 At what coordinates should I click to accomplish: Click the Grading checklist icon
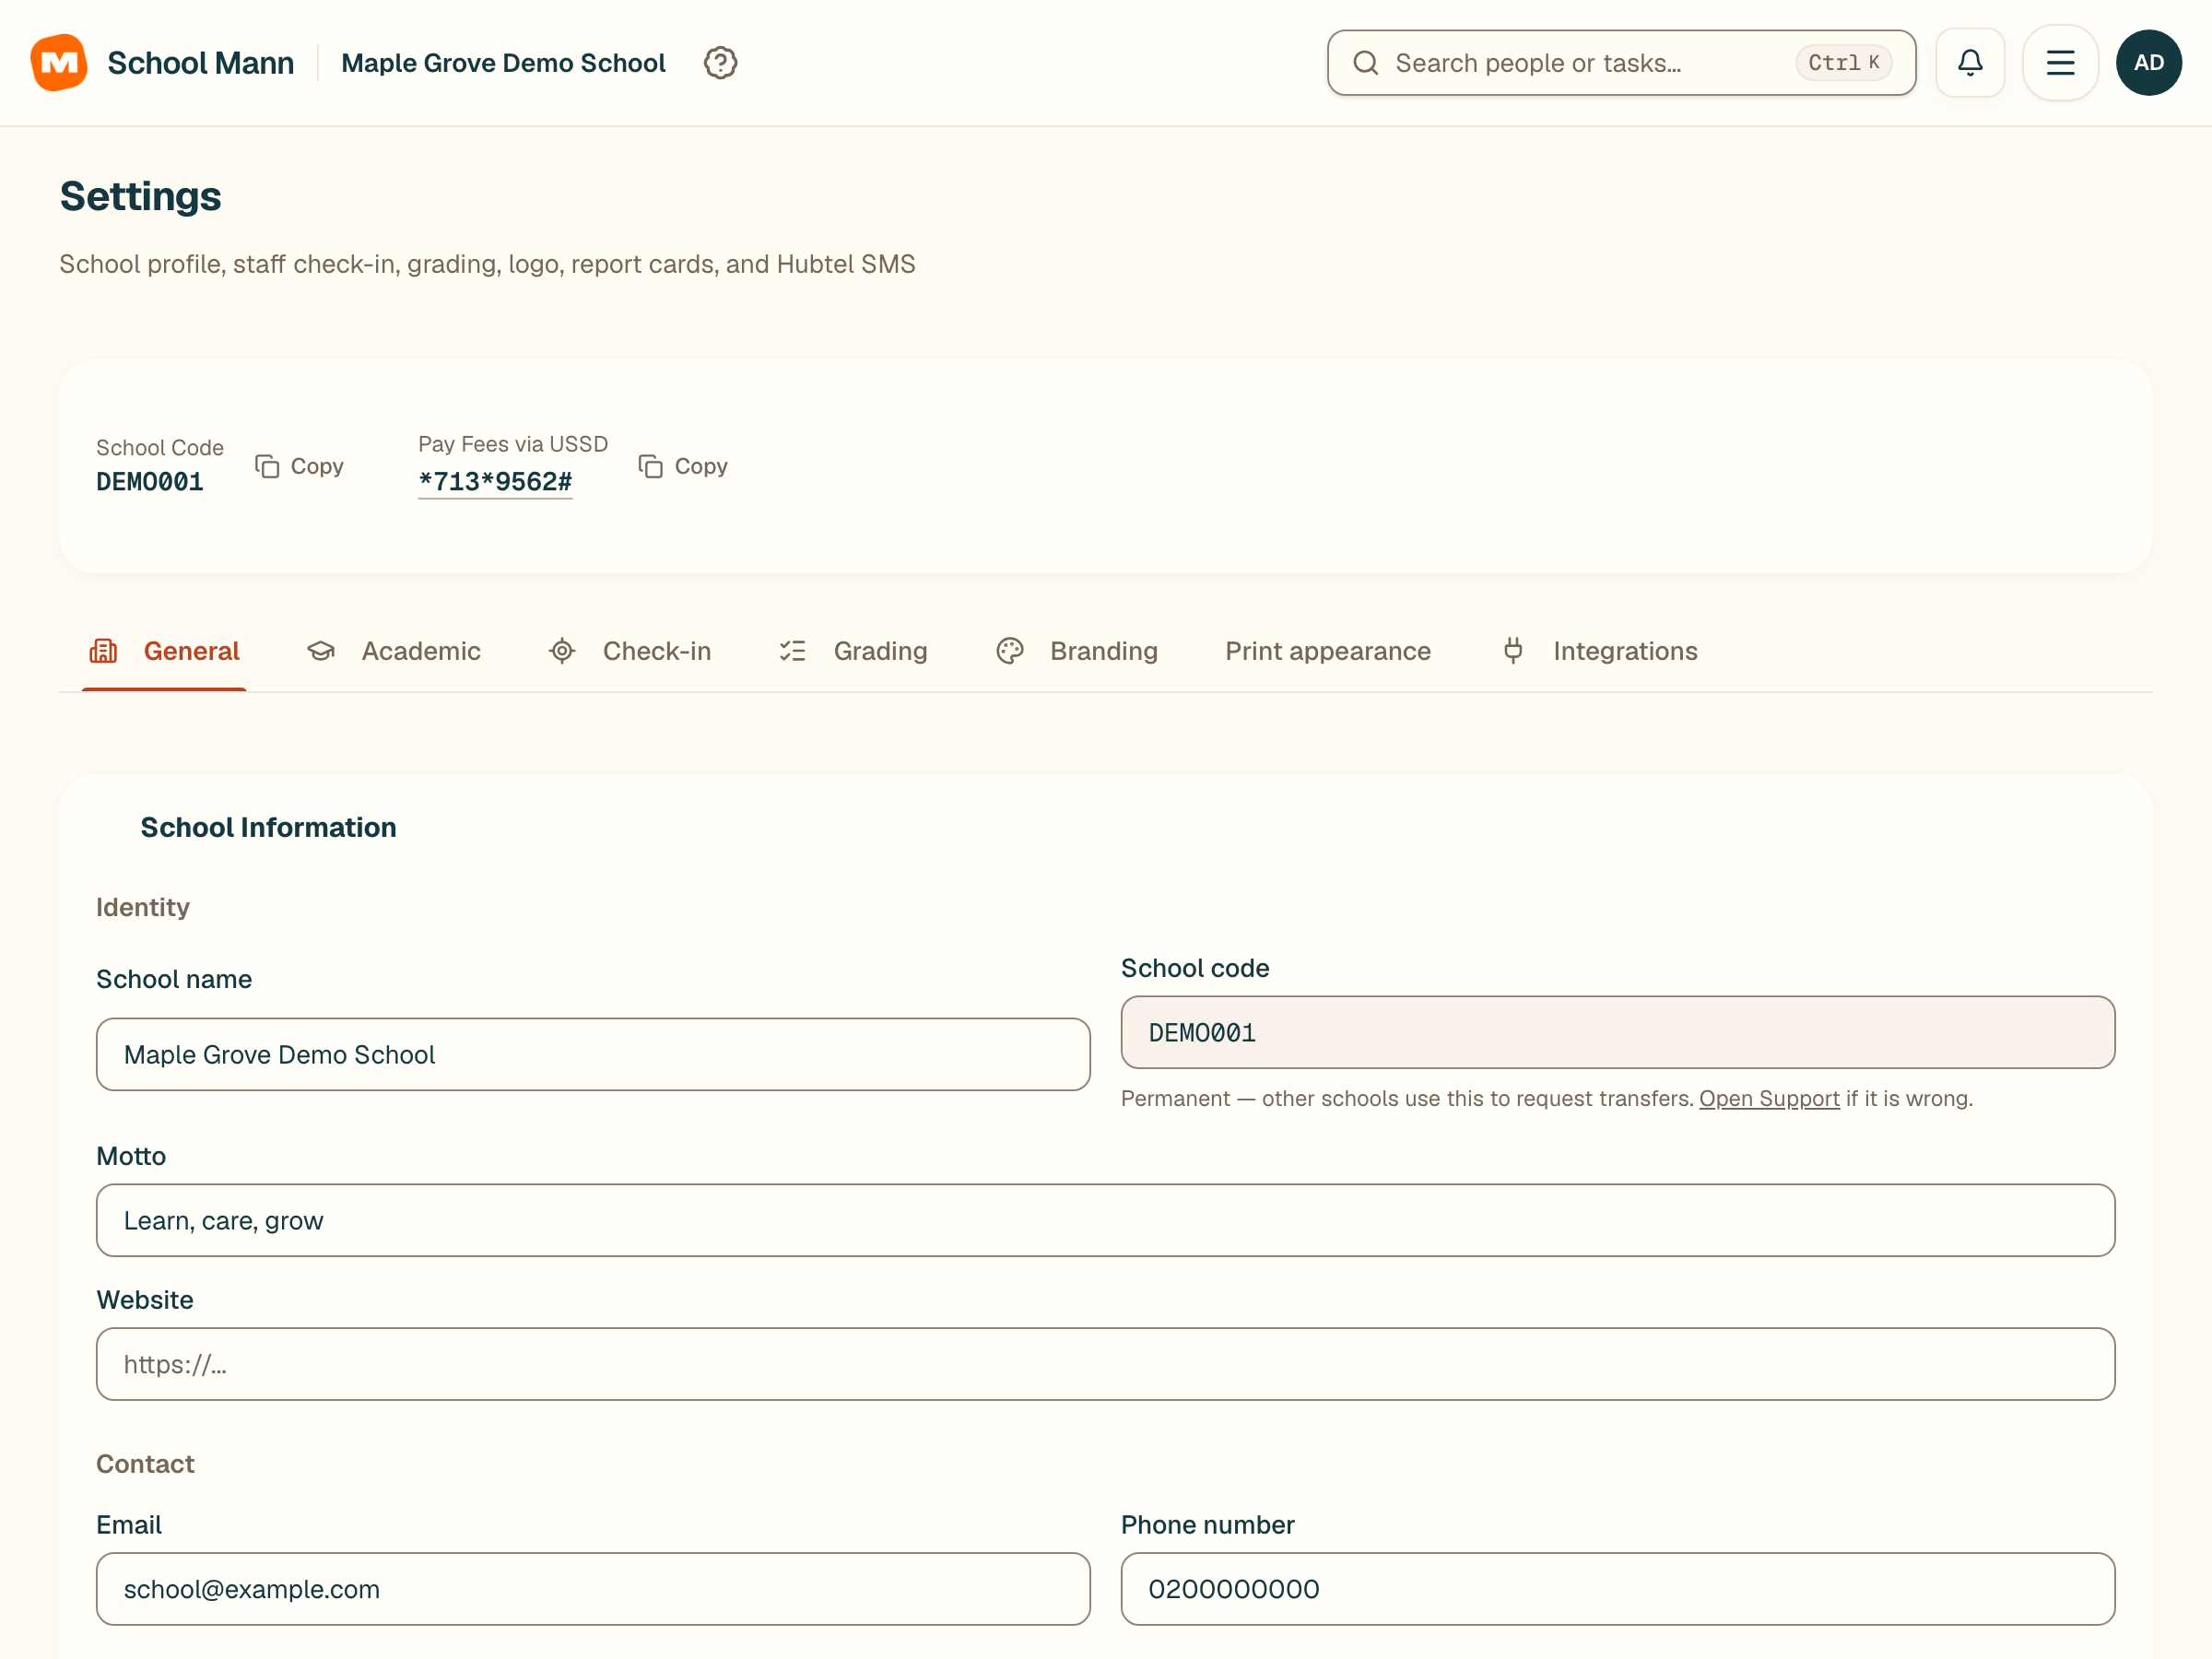point(793,651)
